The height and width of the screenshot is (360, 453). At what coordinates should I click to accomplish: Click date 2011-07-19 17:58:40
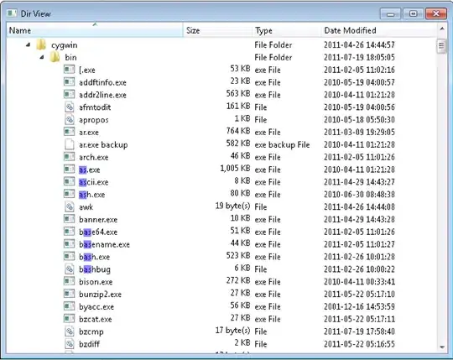pos(359,331)
